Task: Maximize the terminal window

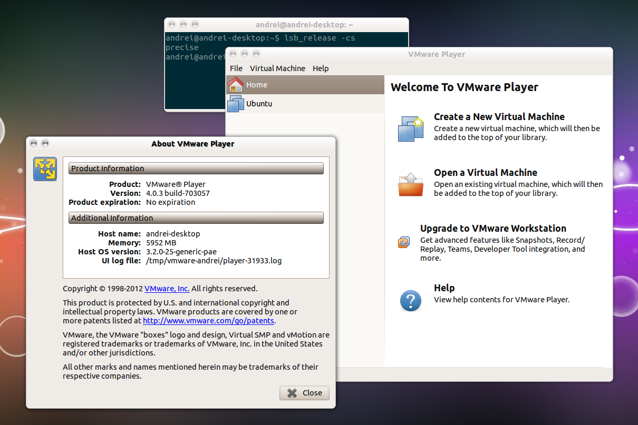Action: 195,25
